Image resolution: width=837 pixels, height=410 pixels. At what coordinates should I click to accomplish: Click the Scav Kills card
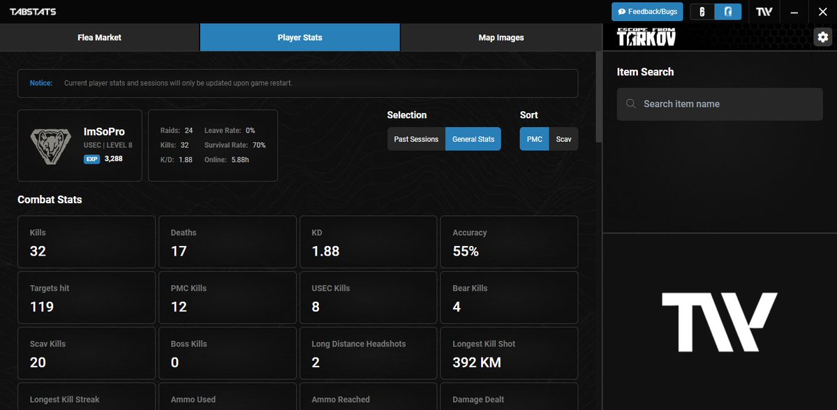(x=87, y=353)
